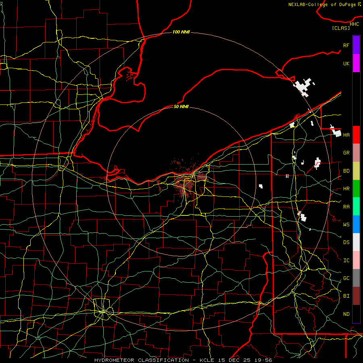Pick the HR green legend swatch
The height and width of the screenshot is (363, 363).
pyautogui.click(x=356, y=188)
